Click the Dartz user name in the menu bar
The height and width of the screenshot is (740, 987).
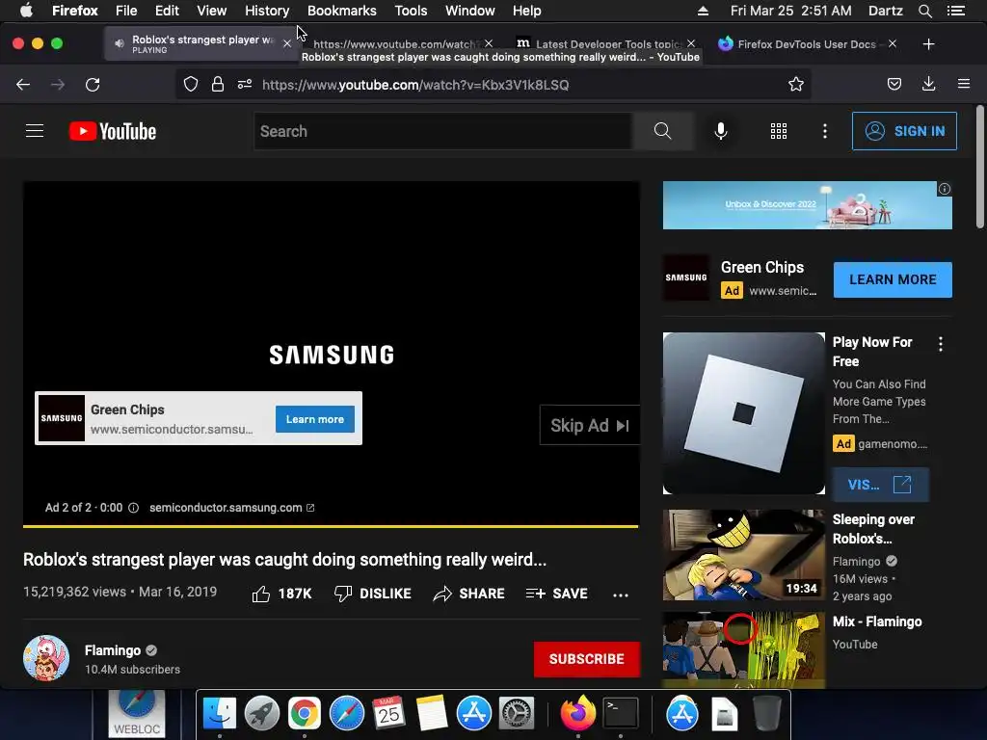tap(886, 11)
